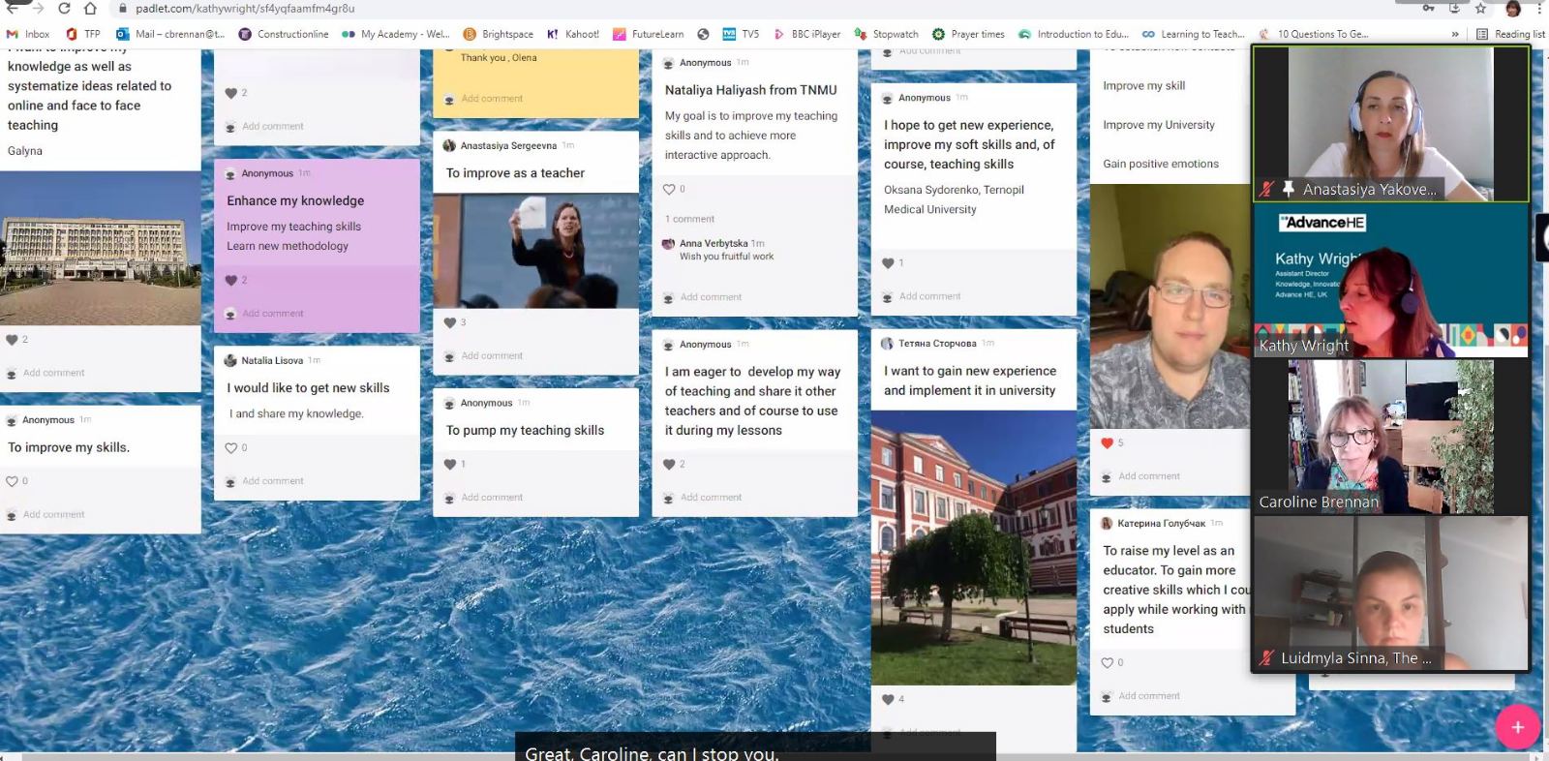
Task: Click the pink add post plus button
Action: tap(1517, 727)
